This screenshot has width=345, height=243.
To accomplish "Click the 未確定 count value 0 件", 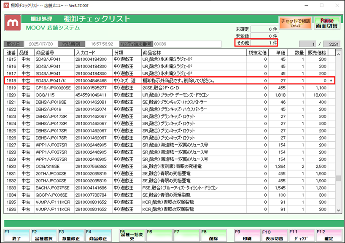I will (x=264, y=29).
